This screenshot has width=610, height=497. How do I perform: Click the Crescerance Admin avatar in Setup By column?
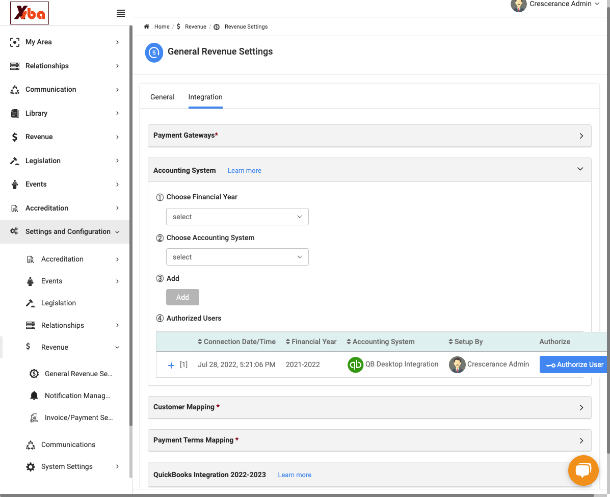pyautogui.click(x=457, y=364)
